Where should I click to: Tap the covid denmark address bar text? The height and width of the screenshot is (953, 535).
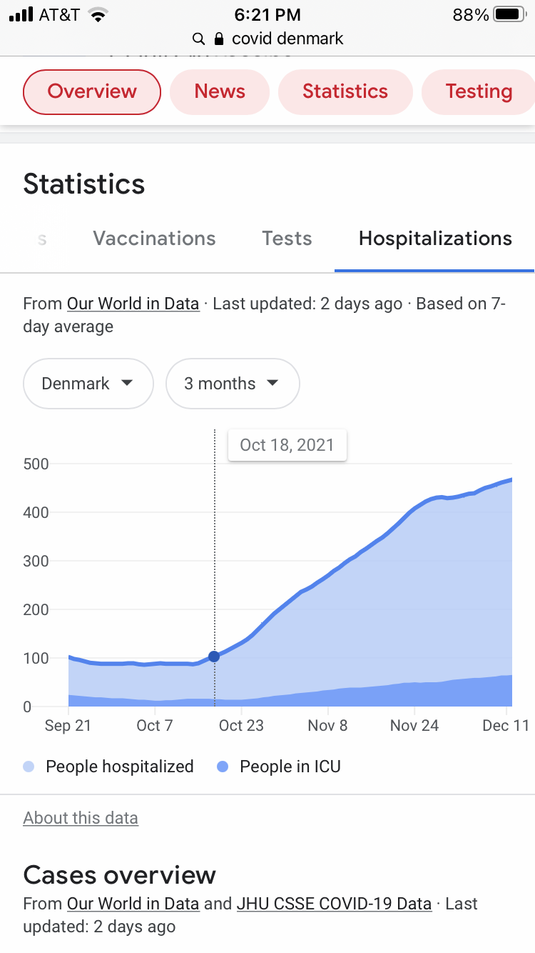click(287, 39)
